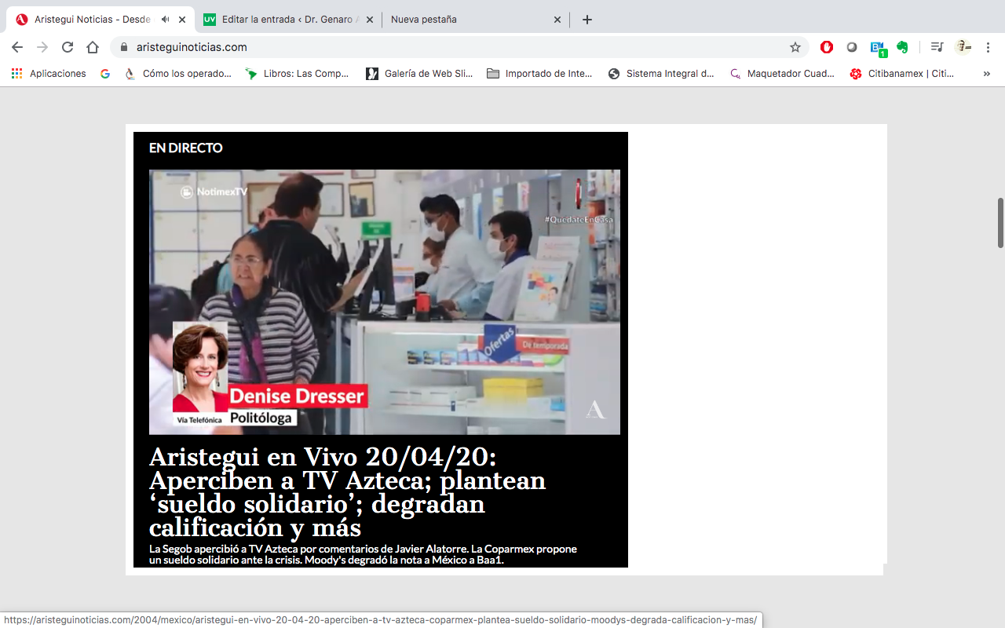Click the Denise Dresser video thumbnail
This screenshot has width=1005, height=628.
385,301
